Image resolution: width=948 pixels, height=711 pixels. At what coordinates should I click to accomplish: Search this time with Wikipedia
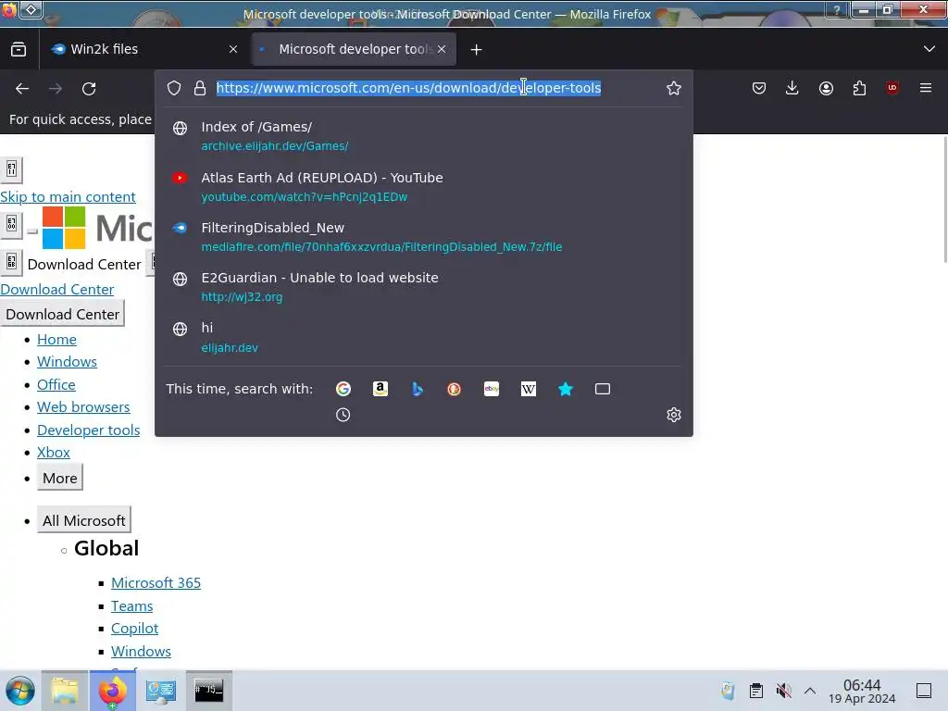click(529, 389)
